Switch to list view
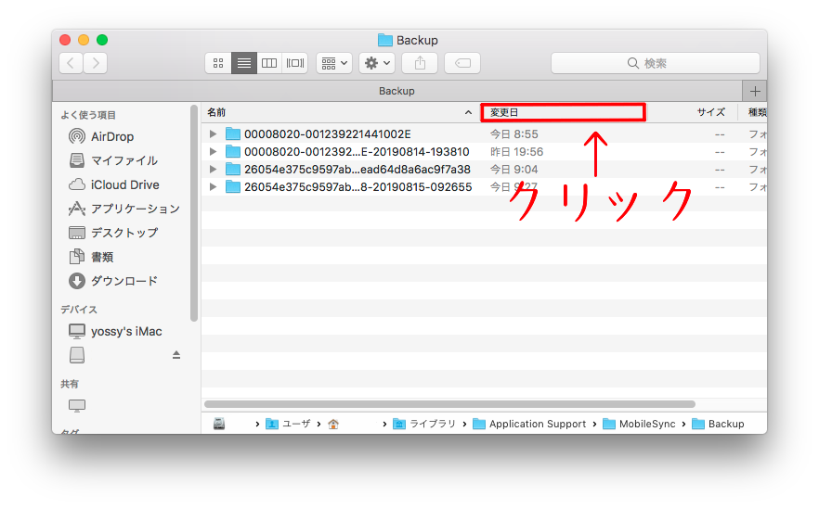 coord(244,63)
